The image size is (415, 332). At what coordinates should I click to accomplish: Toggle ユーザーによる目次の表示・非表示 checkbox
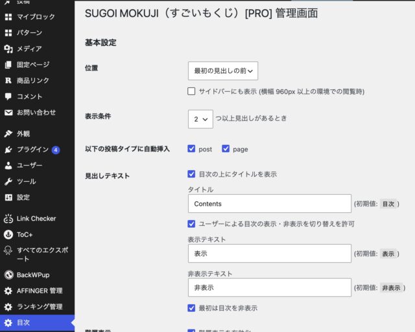pos(191,224)
